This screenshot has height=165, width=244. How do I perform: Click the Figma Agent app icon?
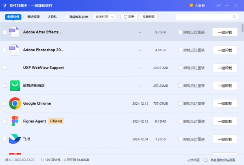[x=15, y=121]
